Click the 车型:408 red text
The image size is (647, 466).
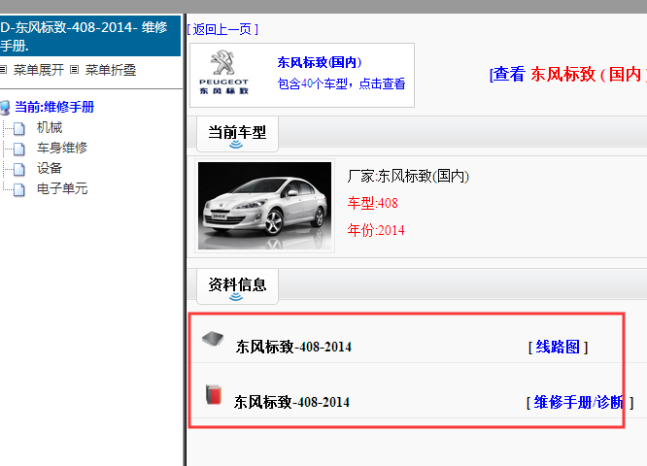pos(373,203)
